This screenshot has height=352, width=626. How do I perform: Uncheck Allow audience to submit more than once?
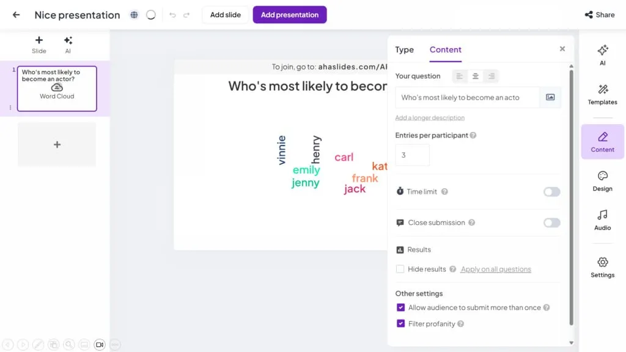pyautogui.click(x=400, y=307)
